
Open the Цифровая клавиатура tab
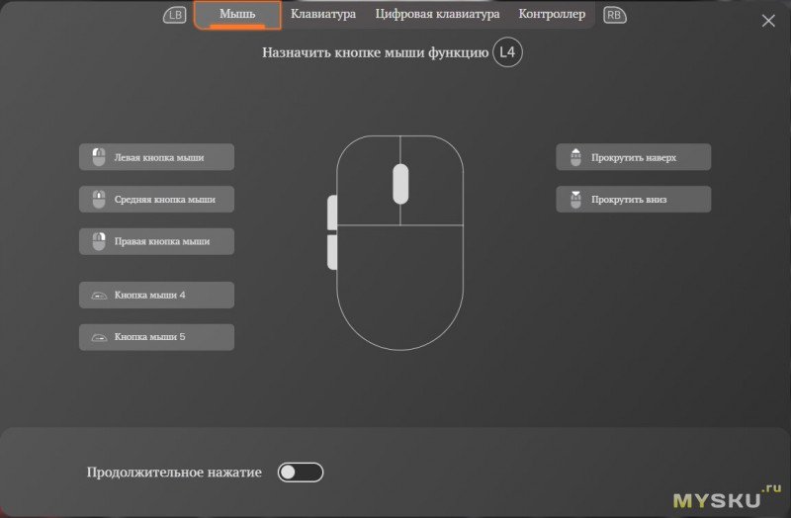pyautogui.click(x=437, y=15)
